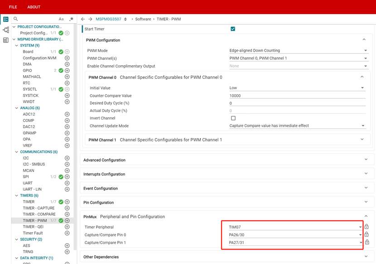
Task: Enable the Invert Channel checkbox
Action: 233,118
